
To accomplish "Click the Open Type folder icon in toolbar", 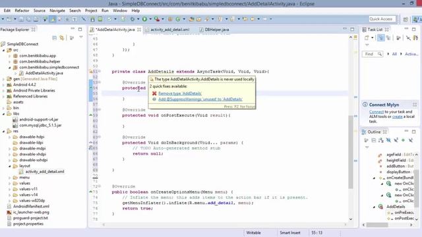I will tap(191, 19).
